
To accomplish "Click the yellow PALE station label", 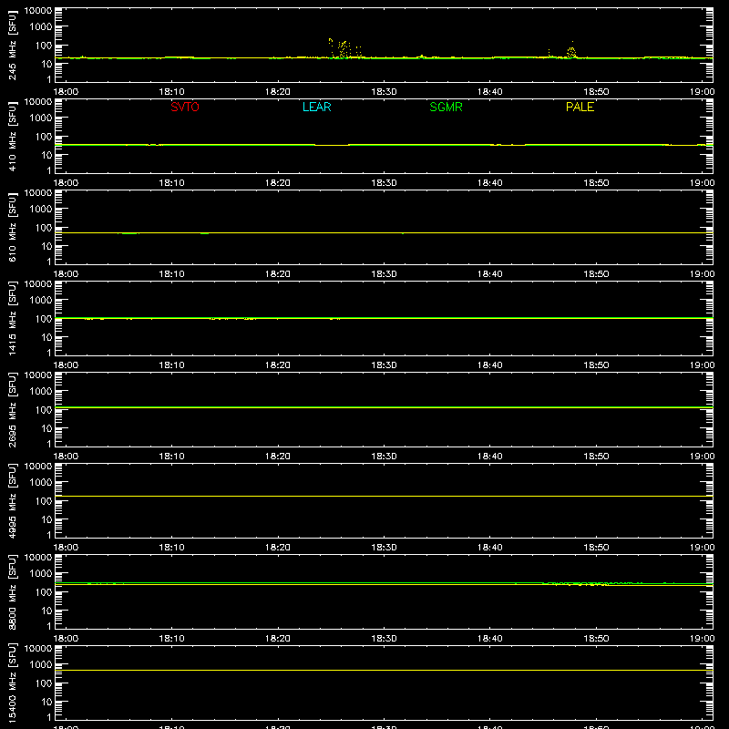I will pyautogui.click(x=580, y=107).
